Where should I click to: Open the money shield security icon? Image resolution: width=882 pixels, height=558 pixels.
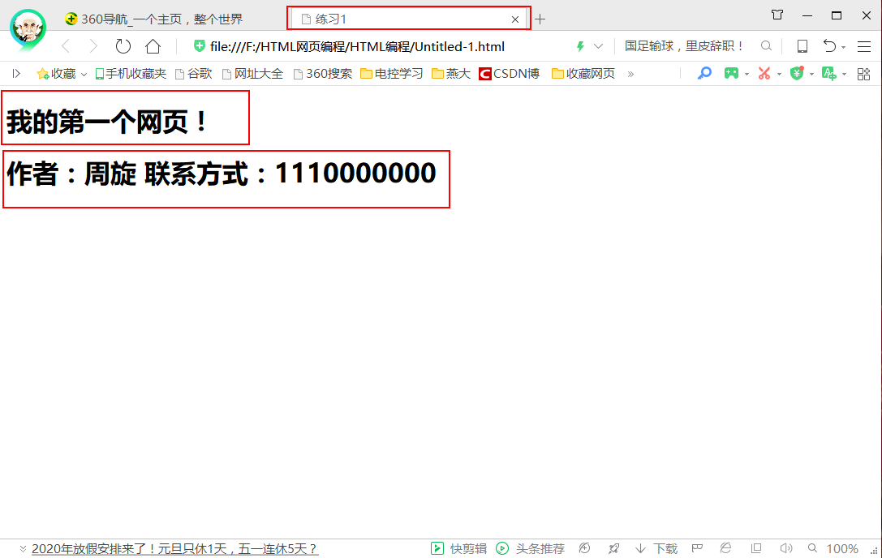tap(795, 73)
